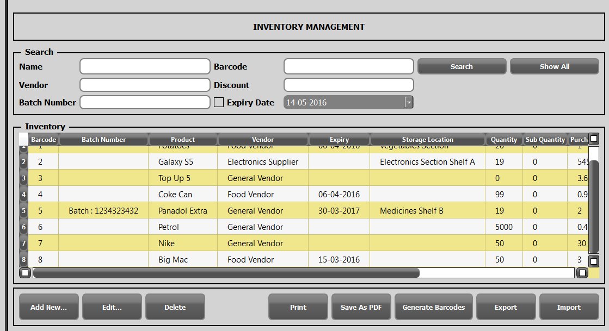Select row header number 2
The width and height of the screenshot is (609, 331).
[x=23, y=162]
